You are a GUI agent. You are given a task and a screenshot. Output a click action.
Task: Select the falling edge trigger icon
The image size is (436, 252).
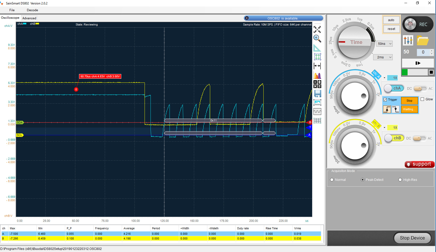point(396,109)
